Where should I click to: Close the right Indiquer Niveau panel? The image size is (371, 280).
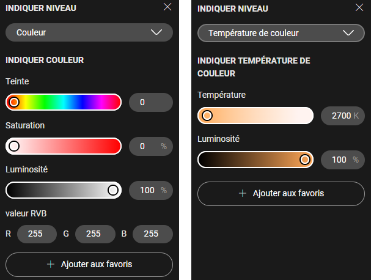pos(359,7)
